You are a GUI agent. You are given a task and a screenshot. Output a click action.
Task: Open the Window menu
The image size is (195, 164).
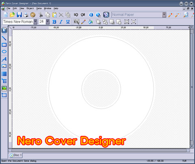tap(48, 9)
